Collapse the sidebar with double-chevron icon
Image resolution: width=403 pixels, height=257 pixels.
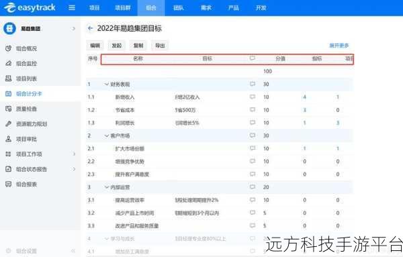tap(73, 251)
